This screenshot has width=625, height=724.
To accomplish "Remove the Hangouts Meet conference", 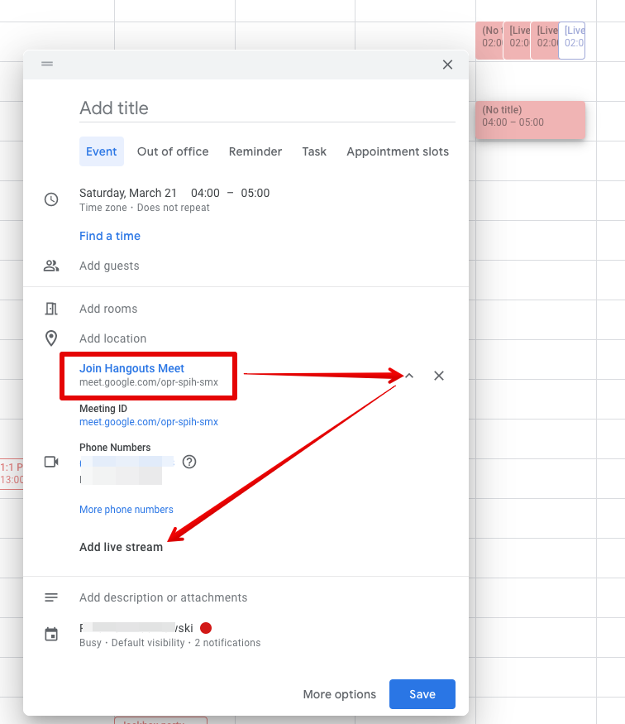I will (439, 376).
